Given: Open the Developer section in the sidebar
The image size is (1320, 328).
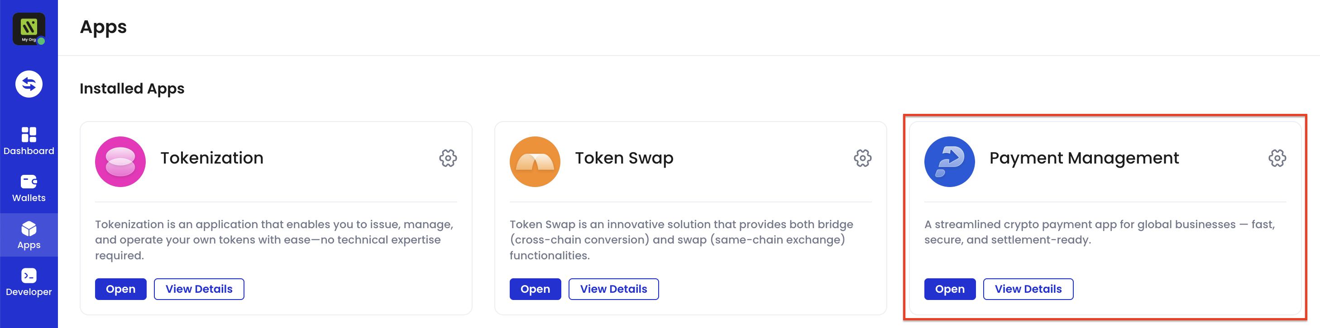Looking at the screenshot, I should click(29, 282).
